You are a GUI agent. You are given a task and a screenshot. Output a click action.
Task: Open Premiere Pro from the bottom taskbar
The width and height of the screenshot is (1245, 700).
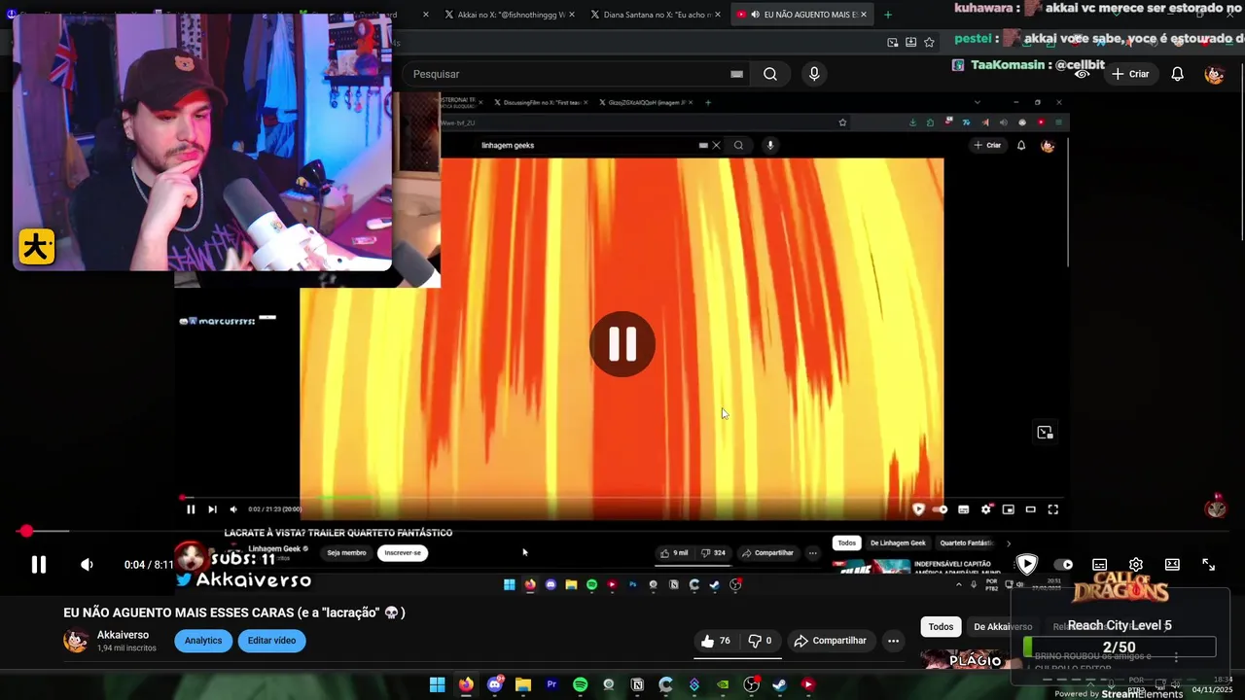pyautogui.click(x=551, y=684)
